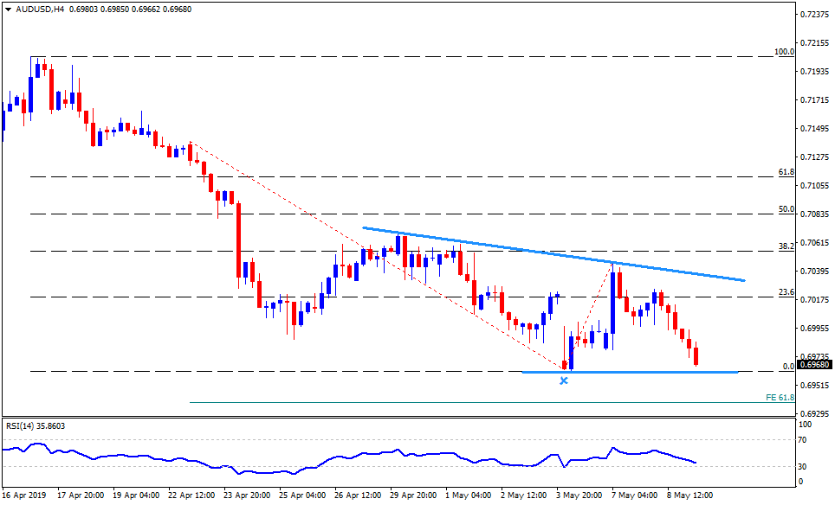Click the blue X marker below the candles
Viewport: 835px width, 505px height.
(564, 380)
